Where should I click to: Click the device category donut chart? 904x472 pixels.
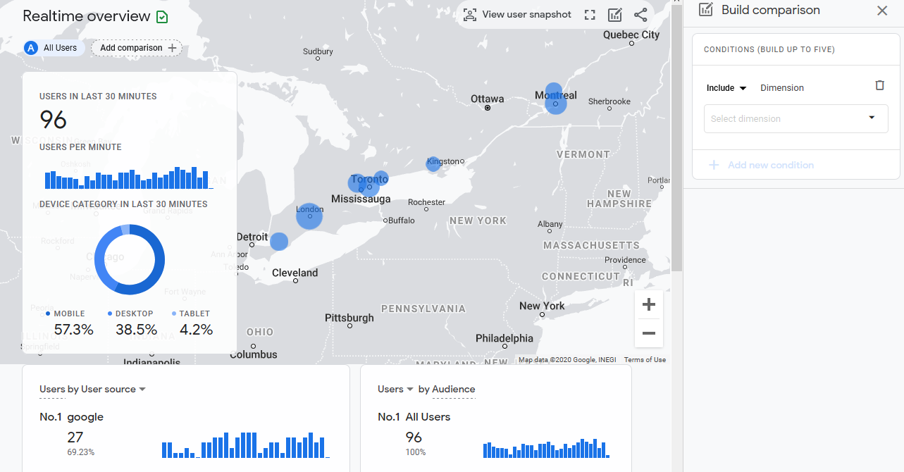pos(130,260)
